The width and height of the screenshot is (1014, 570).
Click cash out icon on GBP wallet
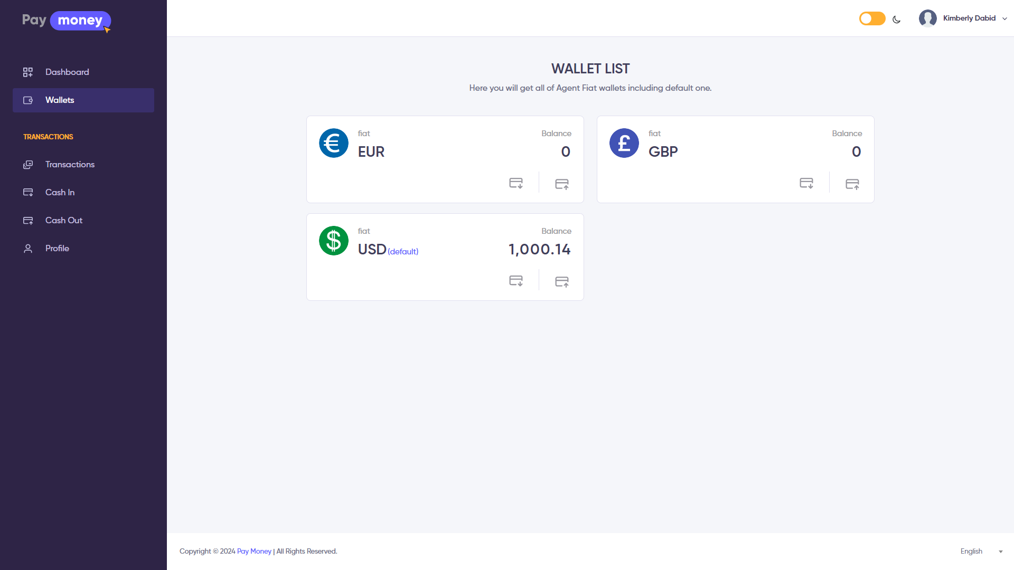852,184
